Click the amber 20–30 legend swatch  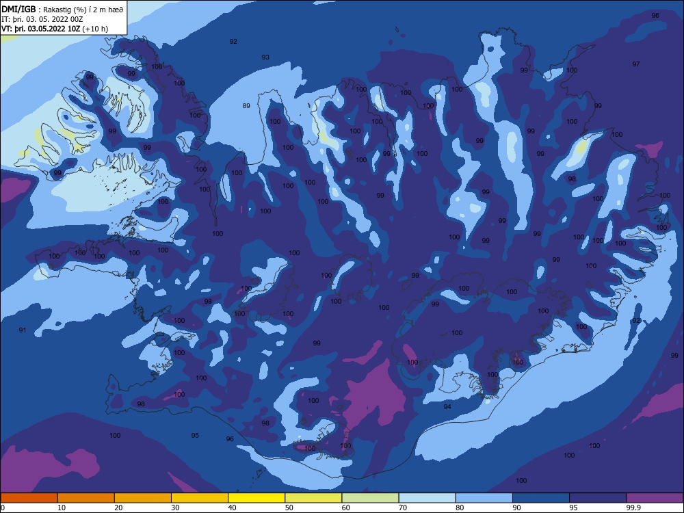click(x=143, y=498)
